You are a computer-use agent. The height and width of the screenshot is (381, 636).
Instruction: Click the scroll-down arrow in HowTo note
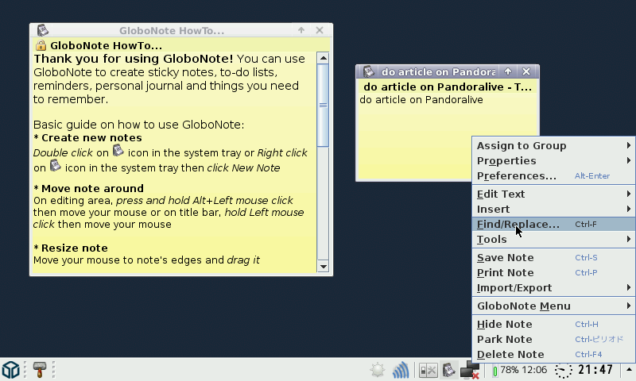[323, 267]
